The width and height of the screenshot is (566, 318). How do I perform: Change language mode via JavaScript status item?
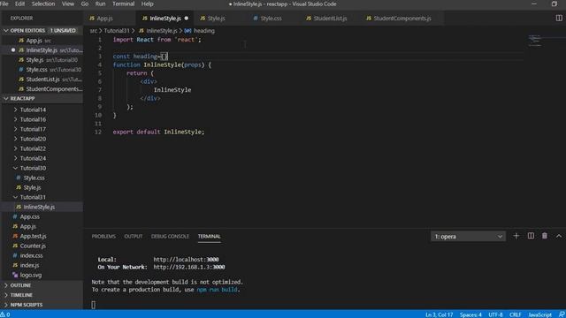pyautogui.click(x=540, y=314)
